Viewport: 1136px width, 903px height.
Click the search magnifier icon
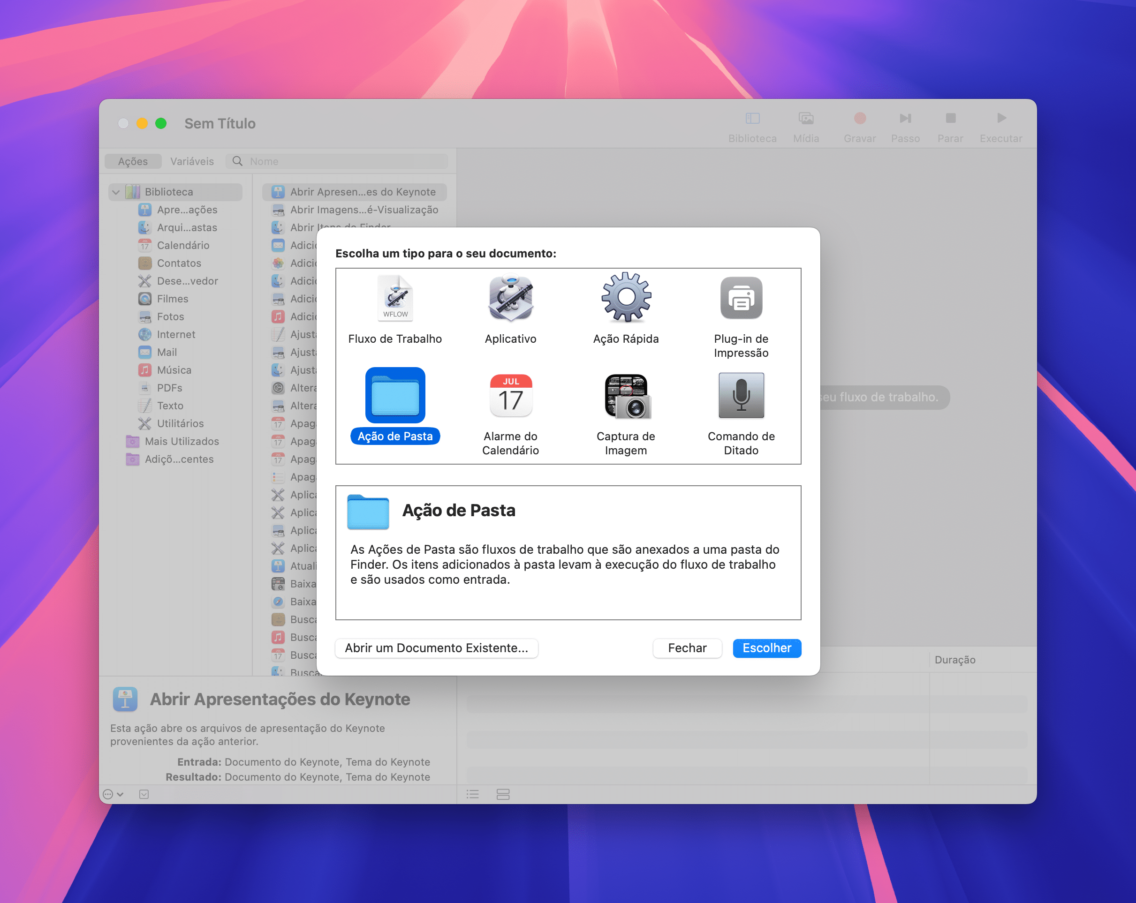[238, 161]
